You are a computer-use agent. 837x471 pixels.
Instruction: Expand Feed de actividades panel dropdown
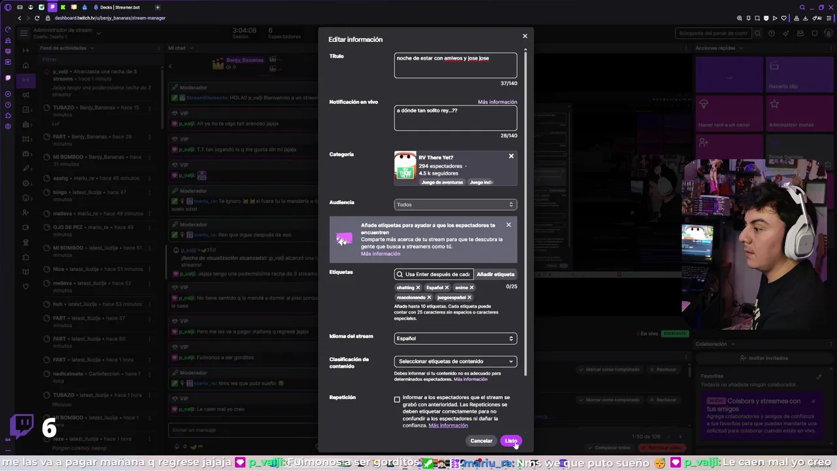[x=92, y=48]
